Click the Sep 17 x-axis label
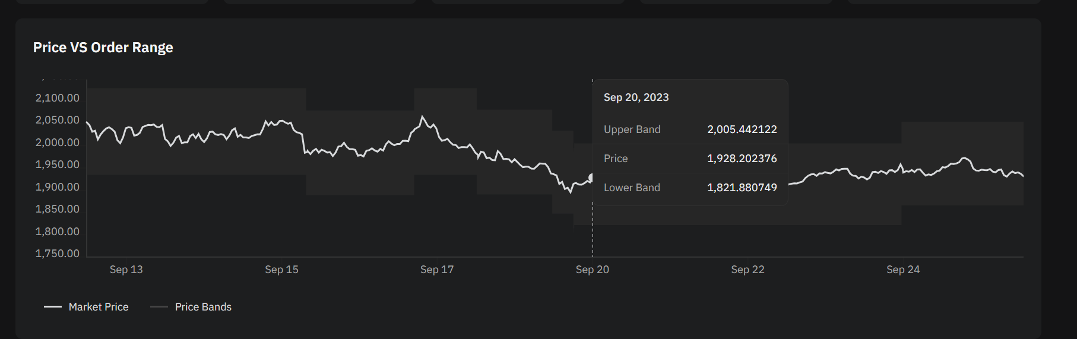This screenshot has width=1077, height=339. tap(437, 270)
